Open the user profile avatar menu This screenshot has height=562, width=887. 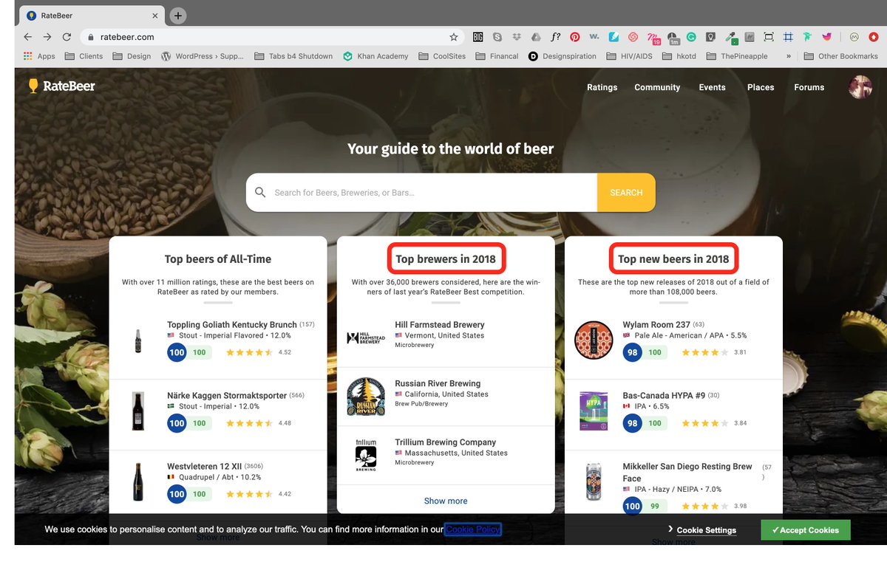point(860,87)
